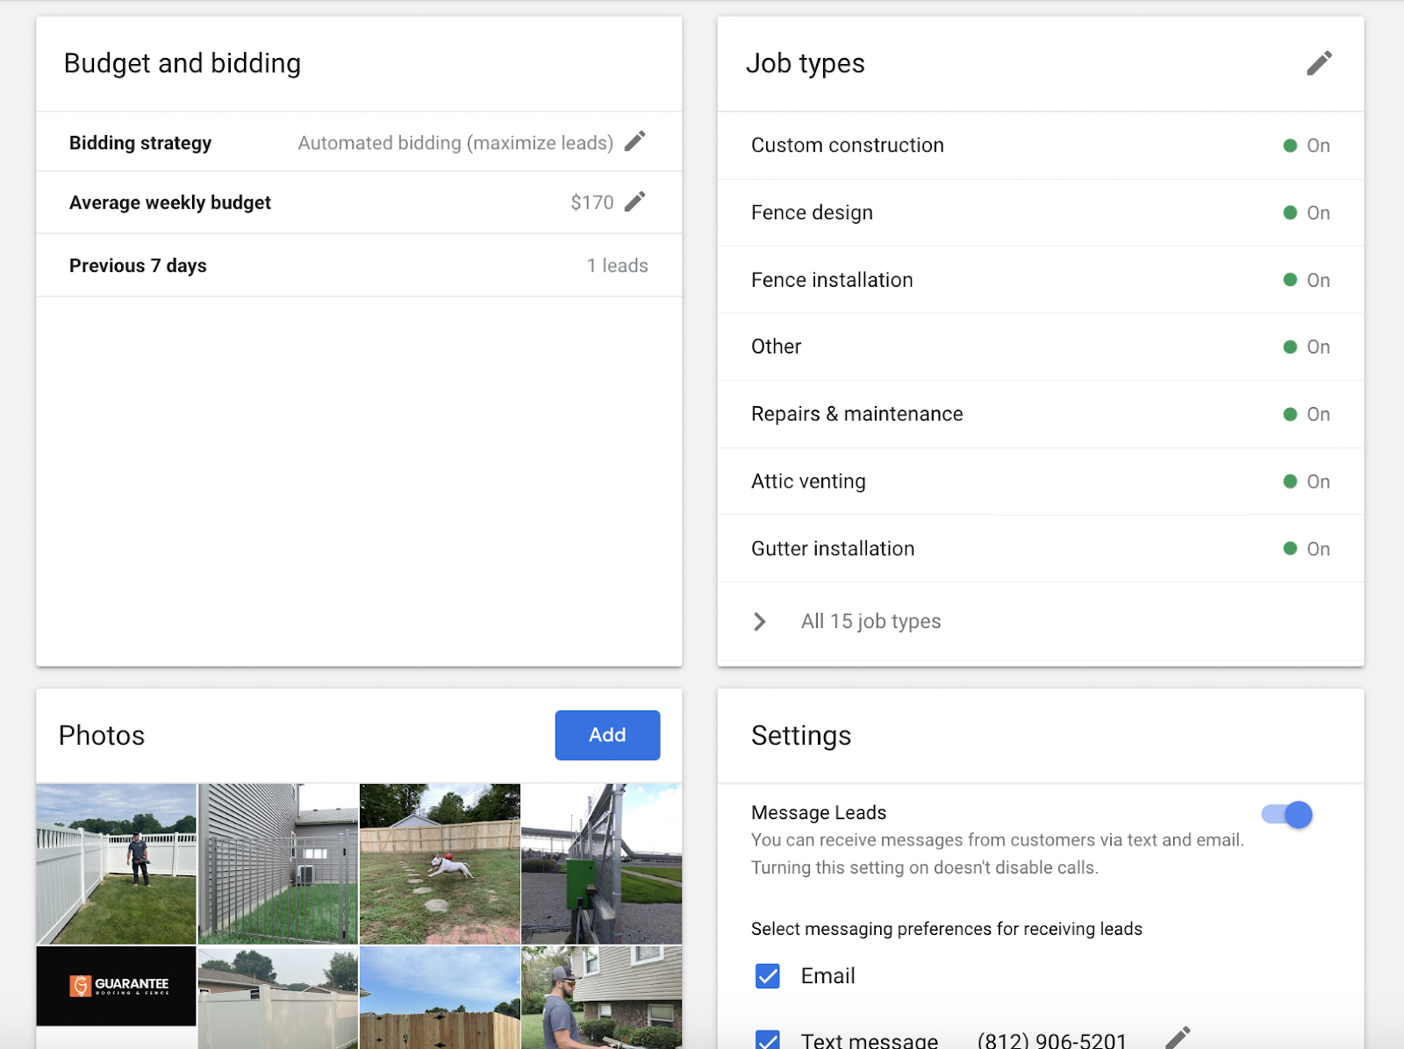
Task: Click the On status for Custom construction
Action: point(1307,146)
